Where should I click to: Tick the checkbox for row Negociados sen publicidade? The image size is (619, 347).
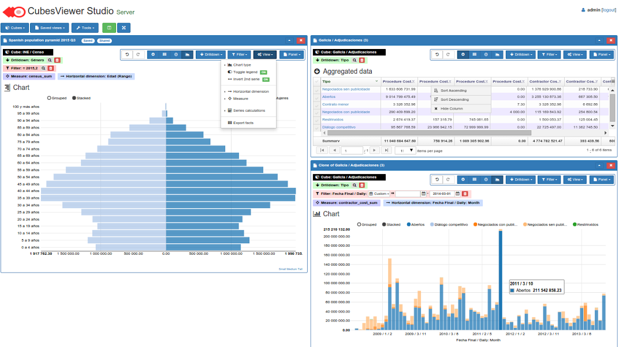click(316, 89)
